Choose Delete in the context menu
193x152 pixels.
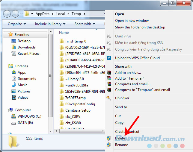tap(120, 138)
